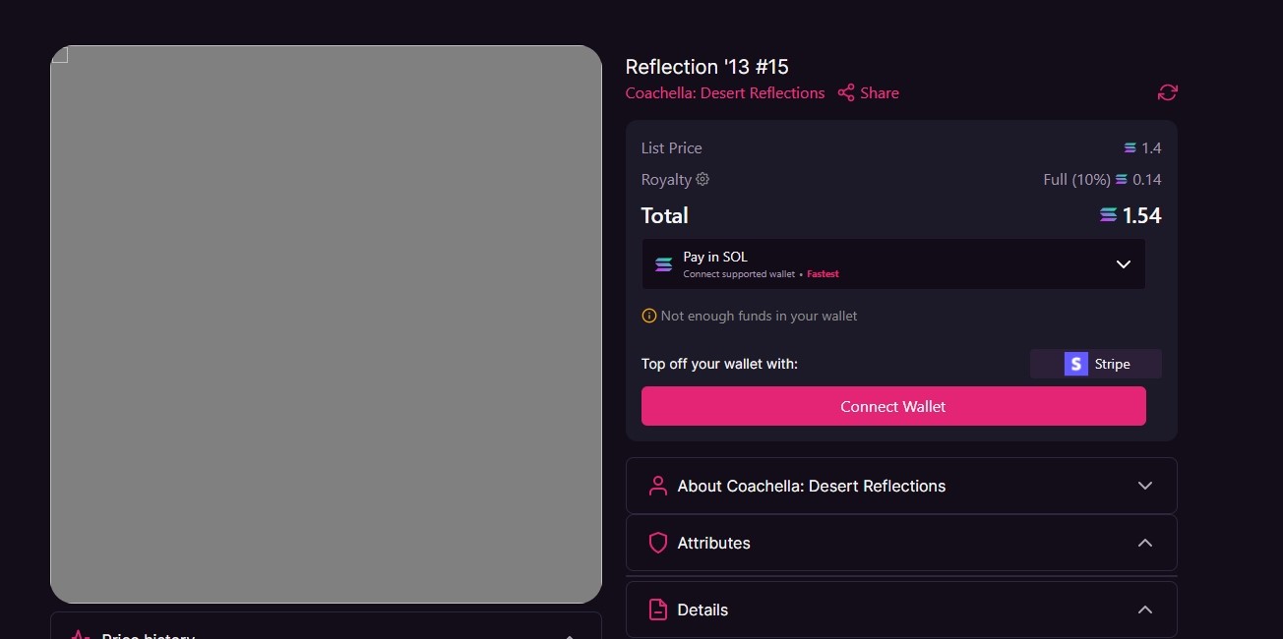Click the Top off your wallet with label
Image resolution: width=1283 pixels, height=639 pixels.
(719, 364)
